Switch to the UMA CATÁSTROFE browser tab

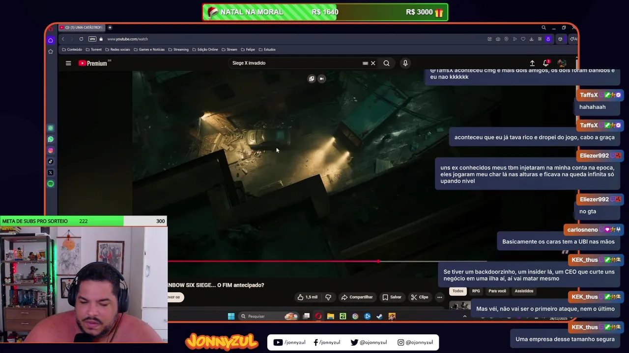[82, 27]
